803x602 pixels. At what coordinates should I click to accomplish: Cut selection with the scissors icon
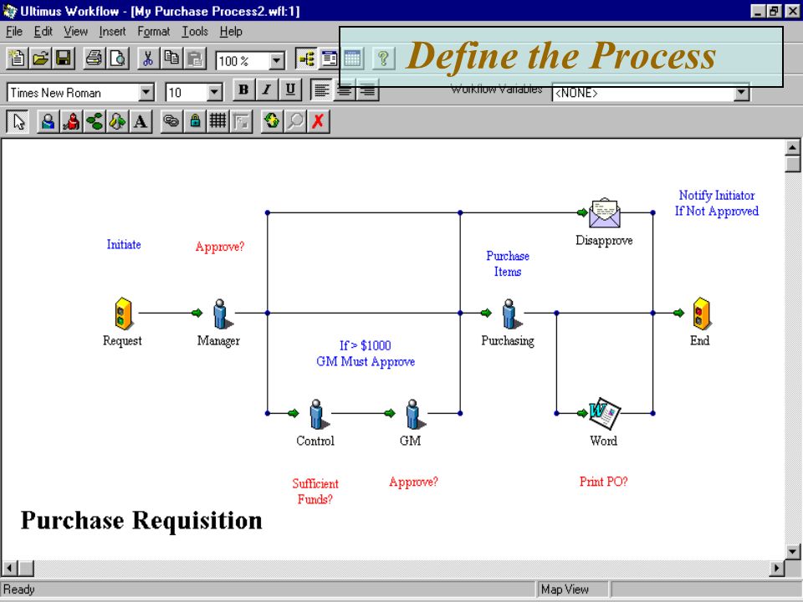[x=148, y=59]
